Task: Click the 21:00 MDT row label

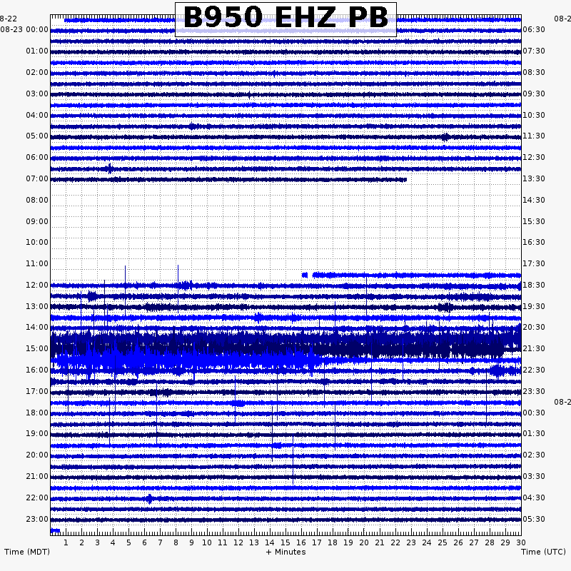Action: (37, 476)
